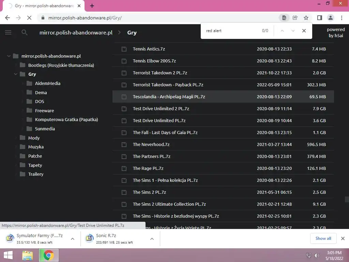
Task: Click the page search lens icon in address bar
Action: pos(284,18)
